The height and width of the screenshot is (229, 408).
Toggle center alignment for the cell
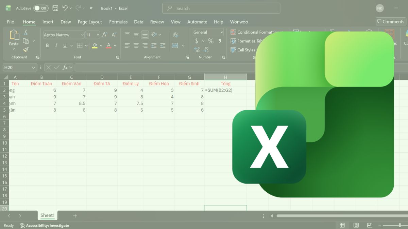[x=136, y=45]
